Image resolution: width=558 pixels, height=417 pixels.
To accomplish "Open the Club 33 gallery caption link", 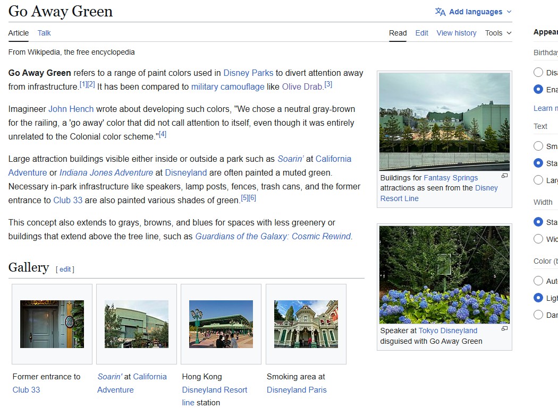I will [27, 389].
